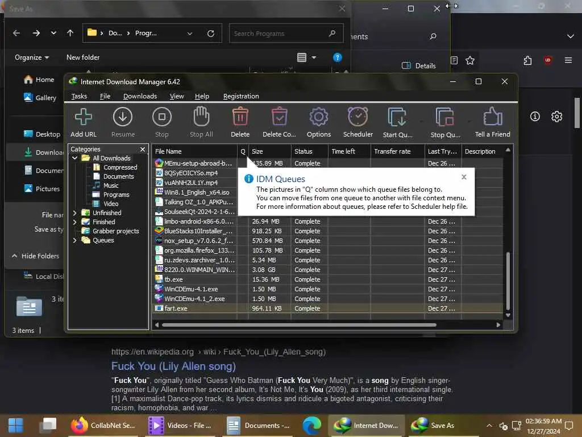The image size is (582, 437).
Task: Collapse the folder pane with Hide Folders
Action: coord(35,256)
